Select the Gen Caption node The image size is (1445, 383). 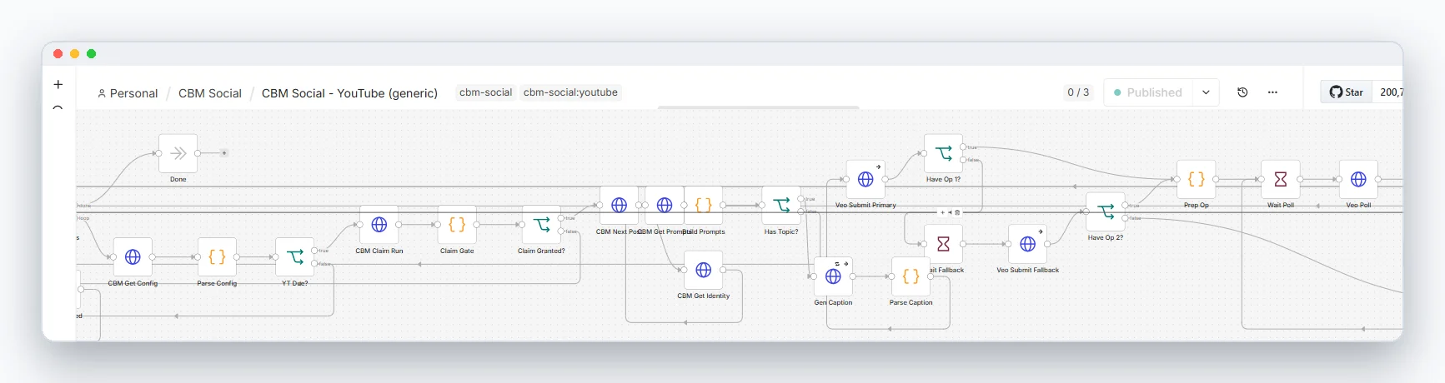[833, 276]
